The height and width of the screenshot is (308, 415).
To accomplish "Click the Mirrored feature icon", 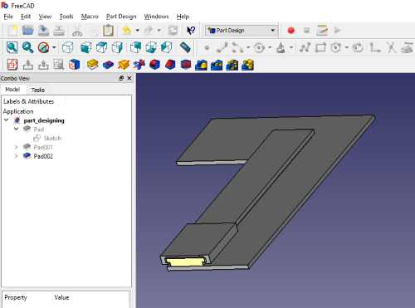I will (201, 65).
